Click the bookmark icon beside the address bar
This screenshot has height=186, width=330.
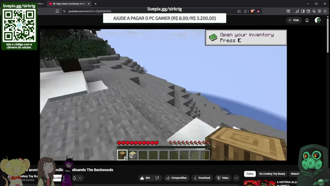click(57, 11)
